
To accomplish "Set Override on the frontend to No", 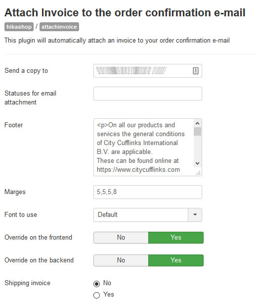I will 121,238.
